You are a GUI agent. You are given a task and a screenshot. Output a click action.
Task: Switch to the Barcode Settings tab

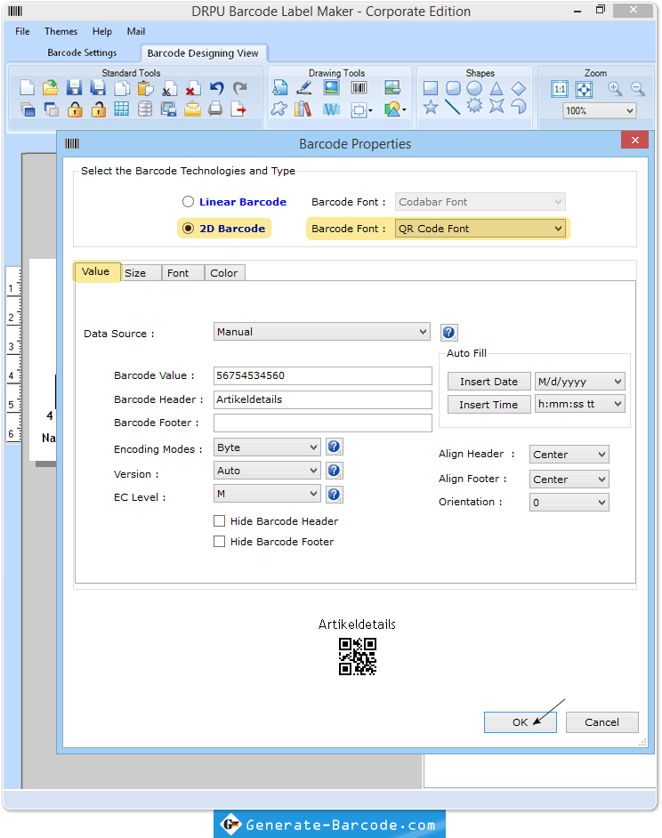pyautogui.click(x=82, y=52)
